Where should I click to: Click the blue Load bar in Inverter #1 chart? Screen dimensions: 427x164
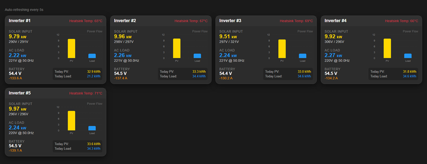[x=92, y=56]
